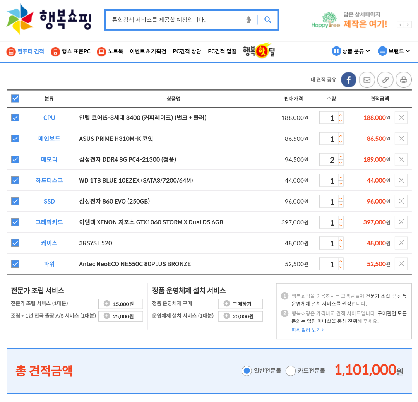Decrease 그래픽카드 quantity with down arrow

(341, 225)
